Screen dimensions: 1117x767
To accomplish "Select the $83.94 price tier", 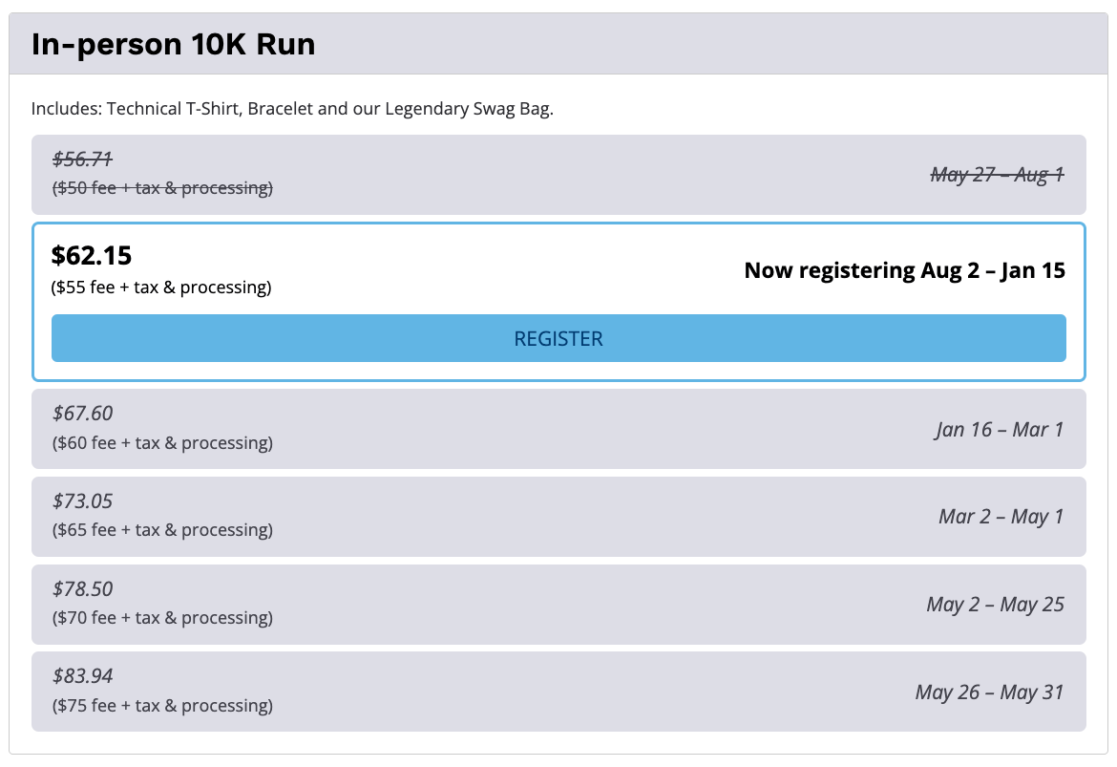I will (82, 677).
